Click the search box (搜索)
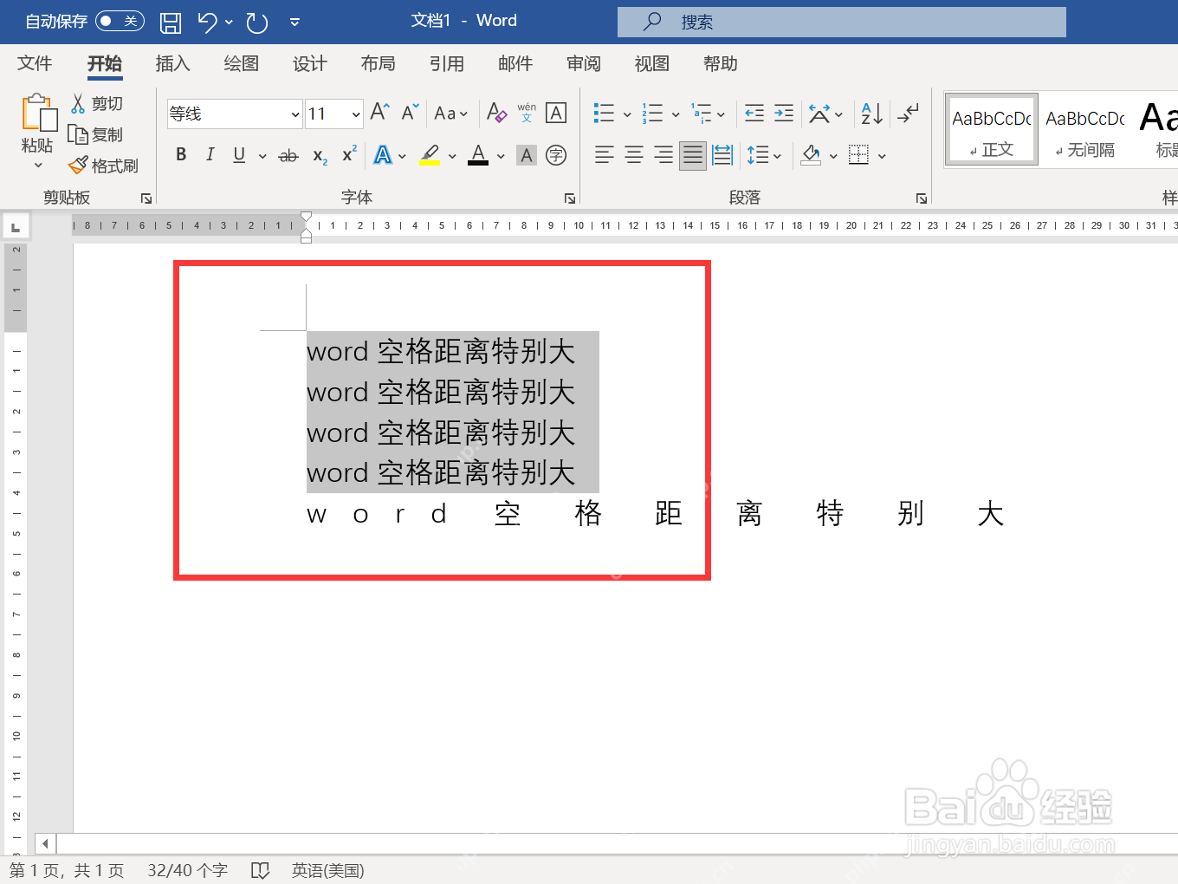Viewport: 1178px width, 884px height. 841,22
